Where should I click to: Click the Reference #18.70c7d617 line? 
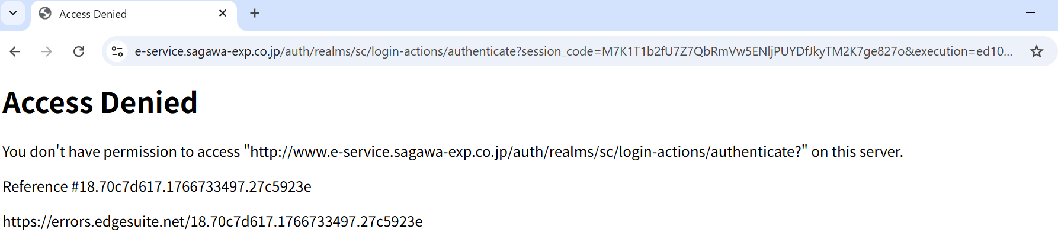[x=157, y=187]
